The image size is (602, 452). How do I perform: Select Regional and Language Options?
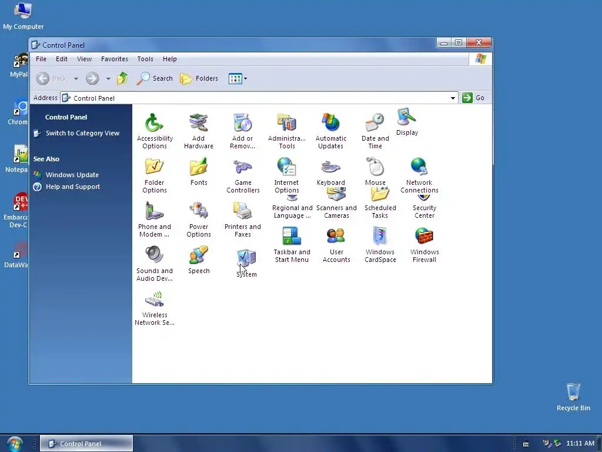click(292, 208)
